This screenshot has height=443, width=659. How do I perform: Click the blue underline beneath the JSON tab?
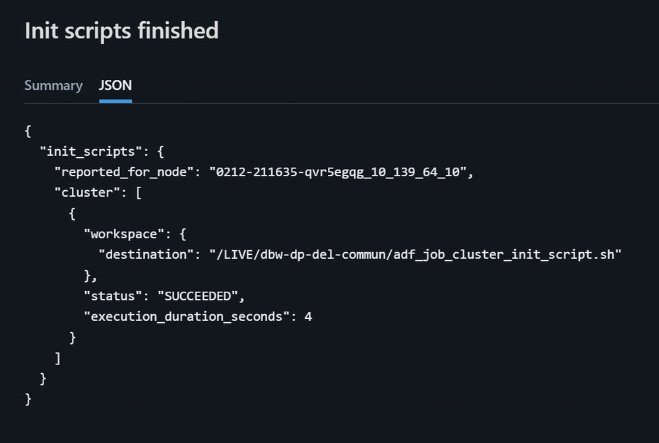pos(115,101)
